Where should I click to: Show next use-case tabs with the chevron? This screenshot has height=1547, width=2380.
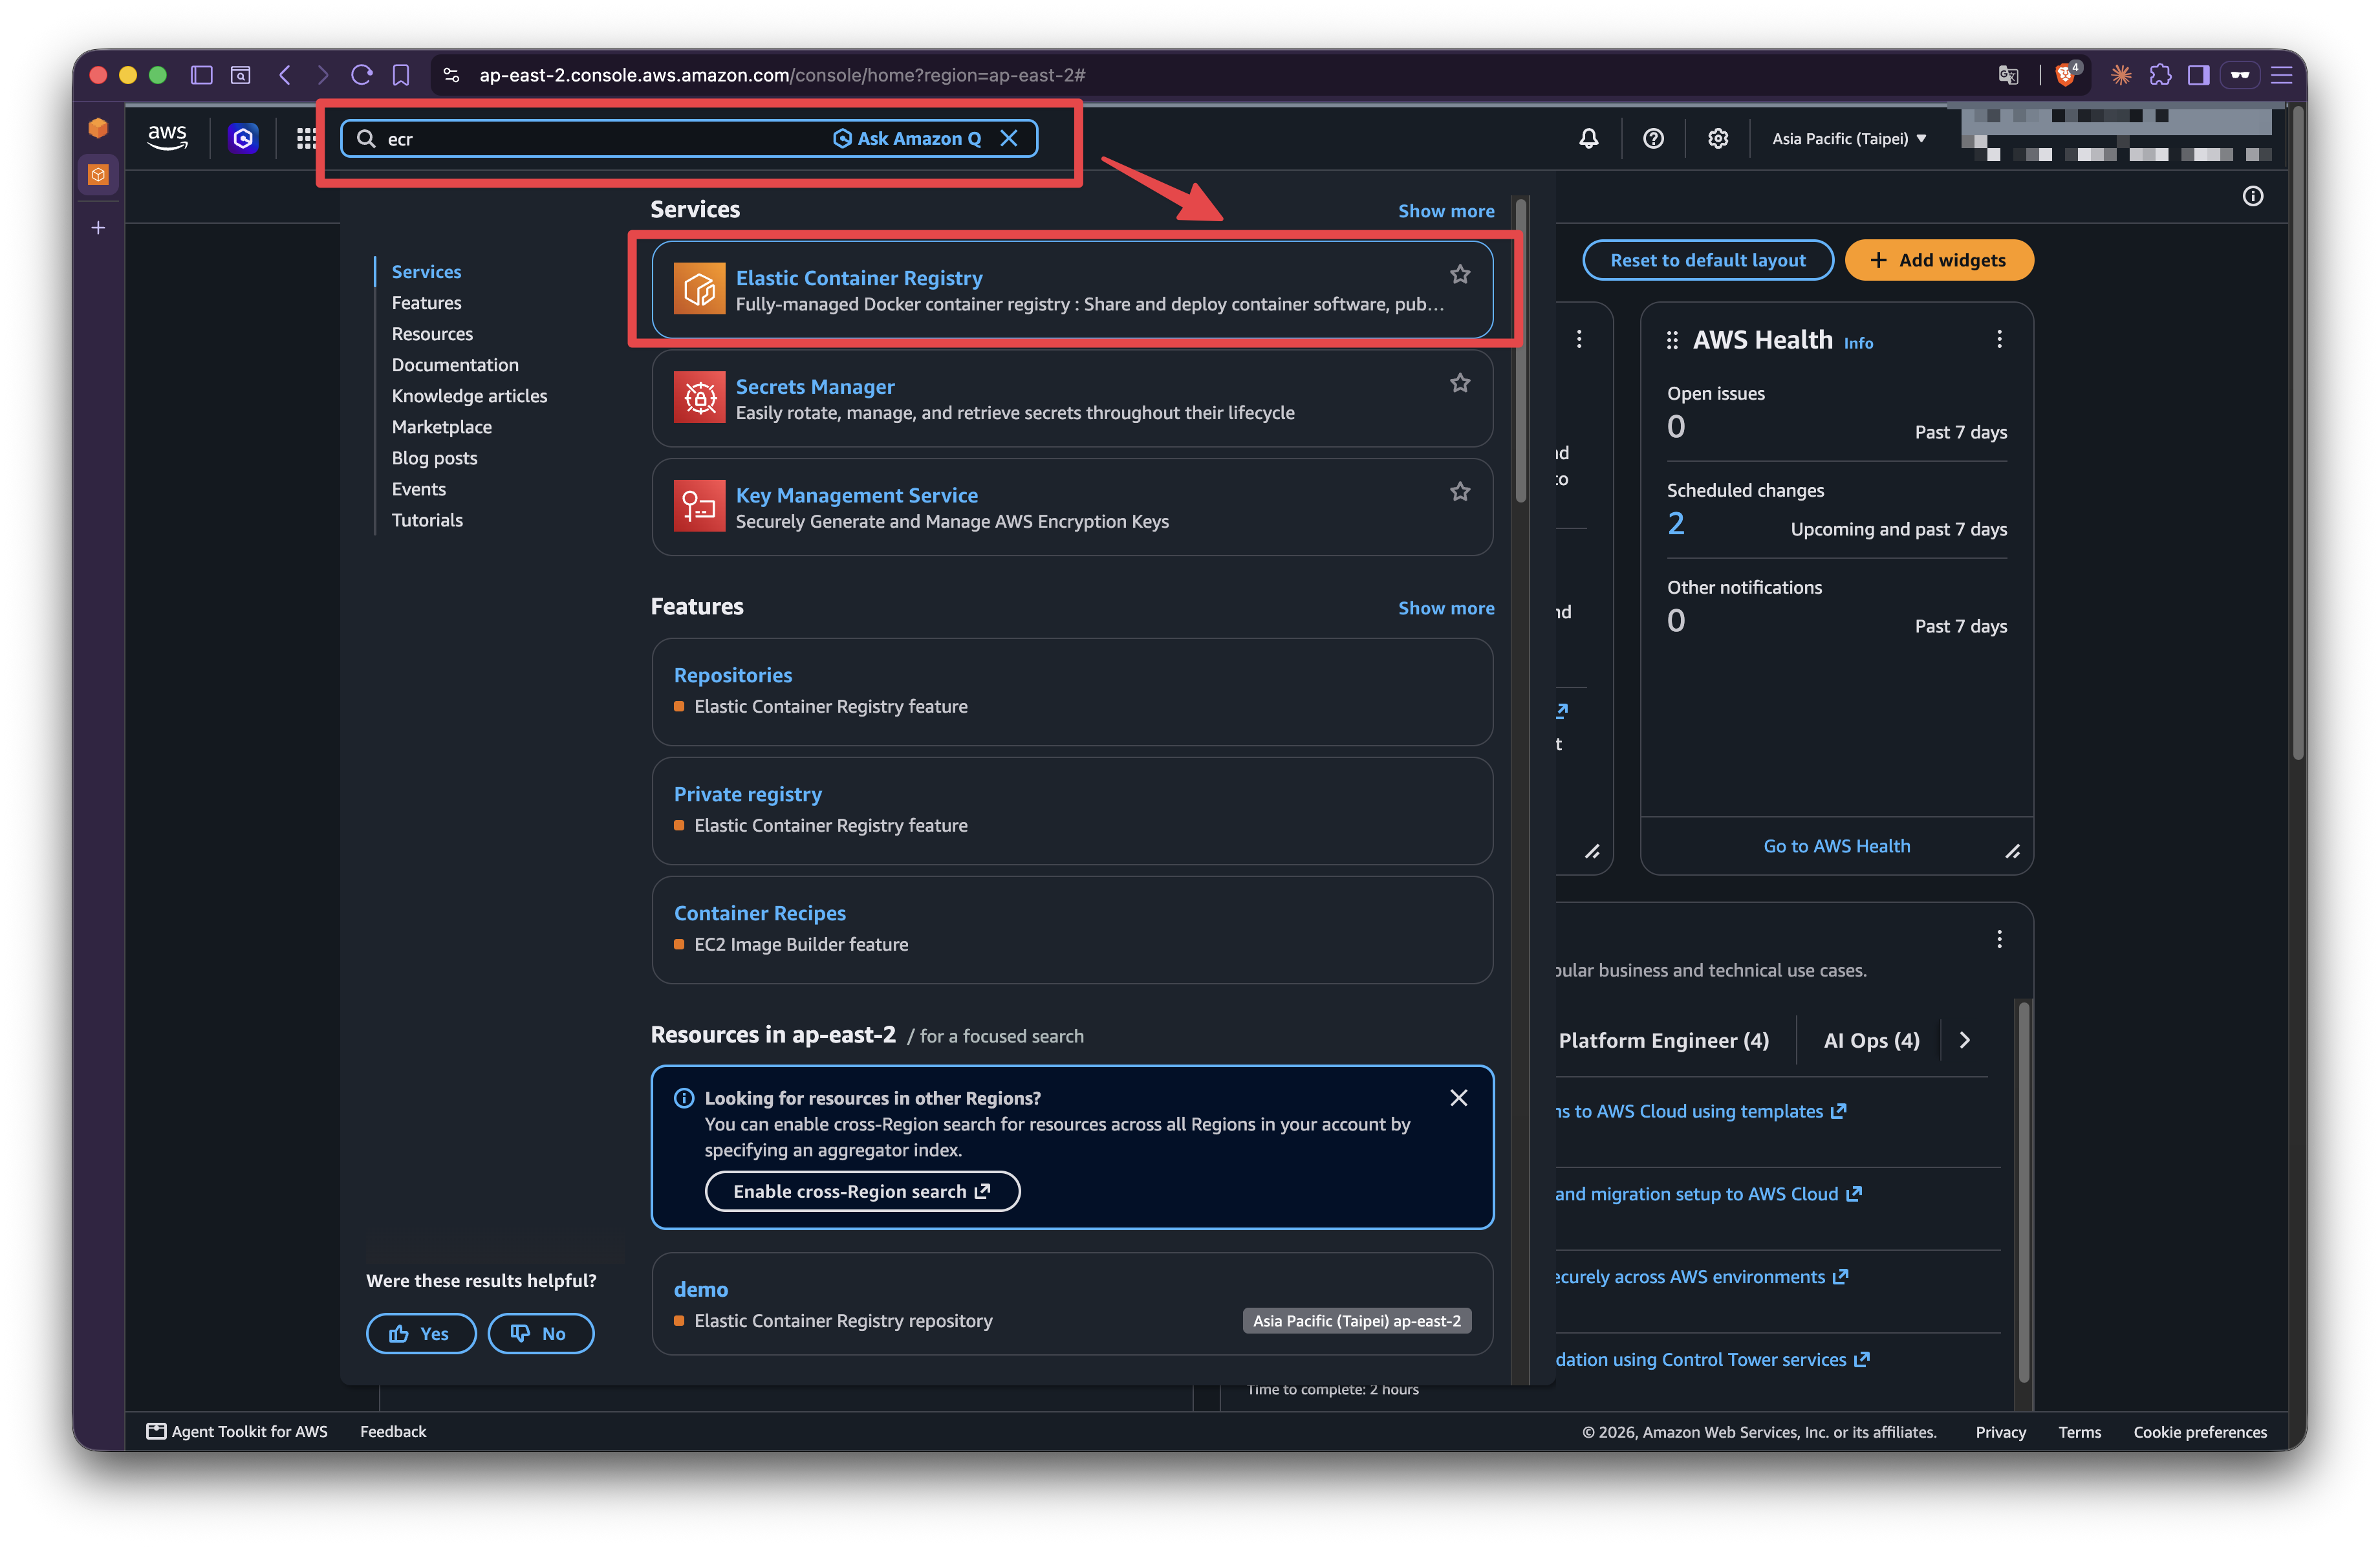click(x=1965, y=1040)
